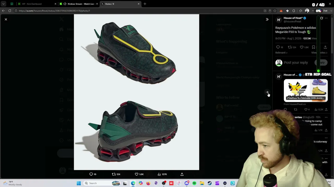Visit the @houseofheat handle
The width and height of the screenshot is (334, 187).
[293, 21]
